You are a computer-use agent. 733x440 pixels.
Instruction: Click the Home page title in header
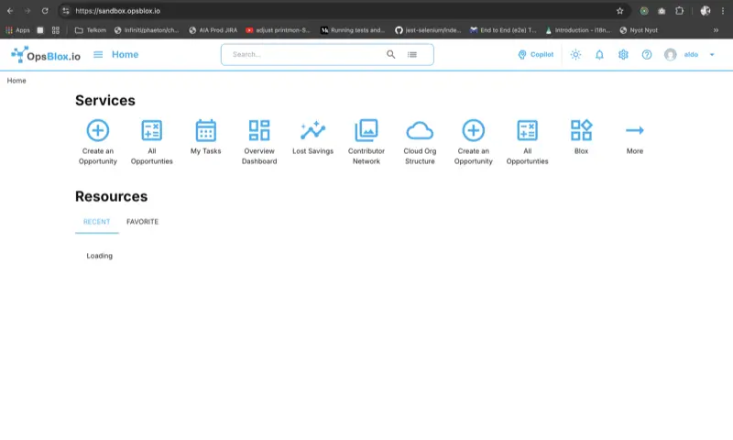[x=125, y=55]
